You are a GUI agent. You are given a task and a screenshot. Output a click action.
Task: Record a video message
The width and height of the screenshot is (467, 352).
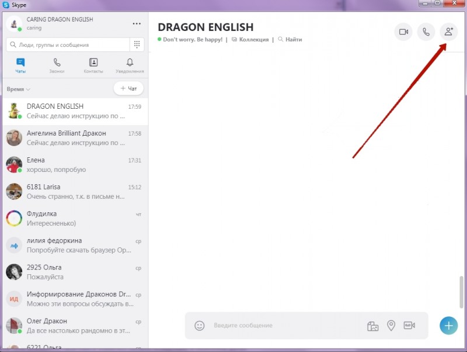[x=409, y=325]
